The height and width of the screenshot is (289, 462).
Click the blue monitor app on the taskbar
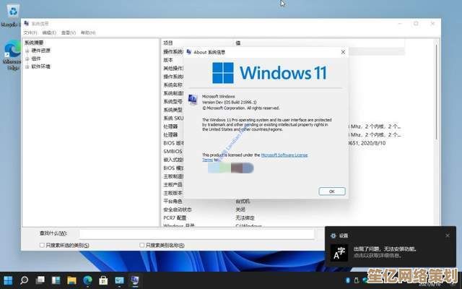click(x=119, y=280)
